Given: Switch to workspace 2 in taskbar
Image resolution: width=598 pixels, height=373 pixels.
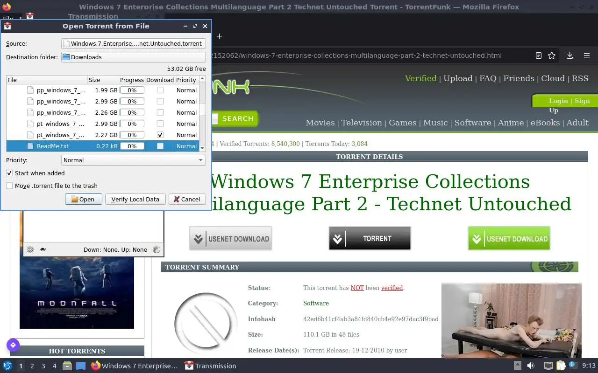Looking at the screenshot, I should pos(32,366).
